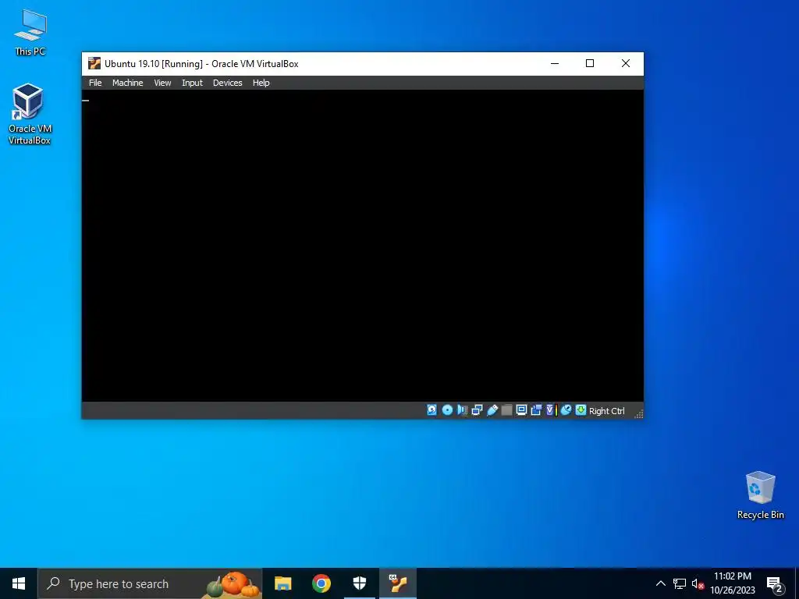
Task: Click the shared folders status icon
Action: point(506,410)
